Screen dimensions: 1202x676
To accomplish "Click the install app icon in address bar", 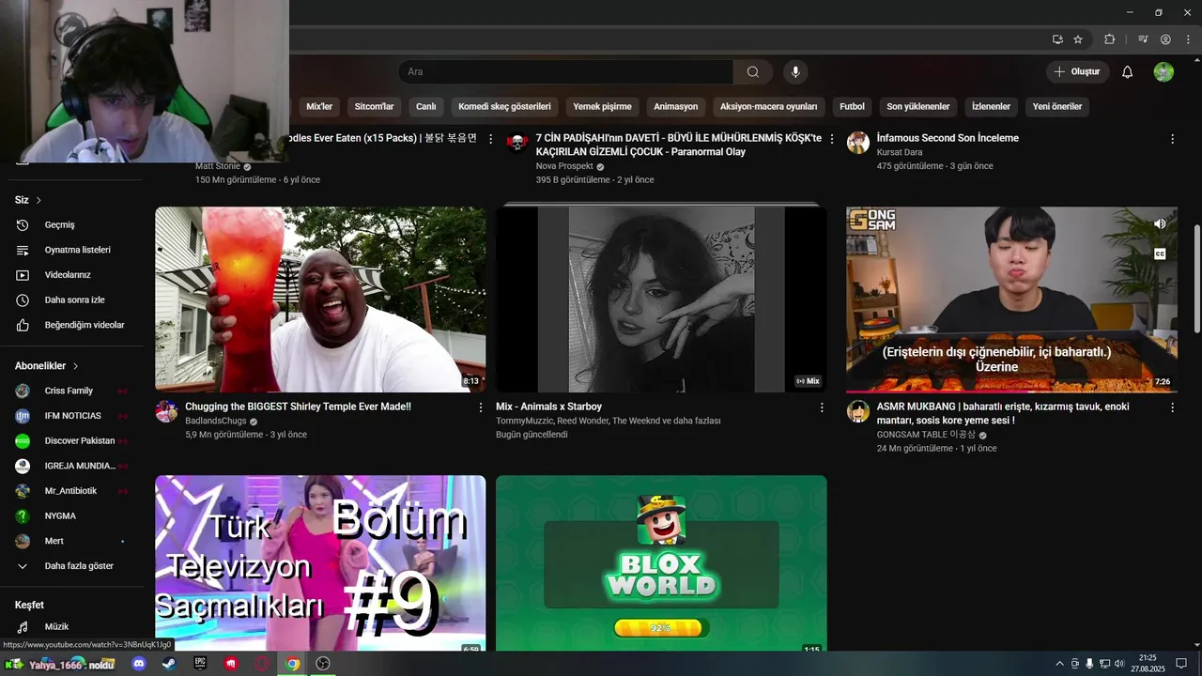I will (x=1057, y=39).
